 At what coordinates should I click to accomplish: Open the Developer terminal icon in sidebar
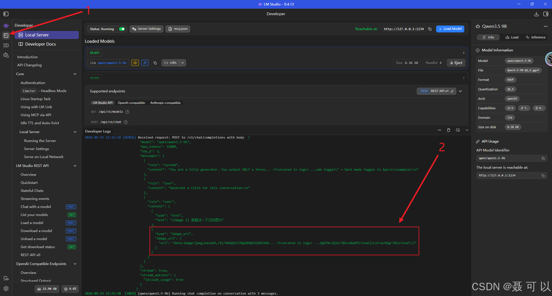(x=6, y=36)
